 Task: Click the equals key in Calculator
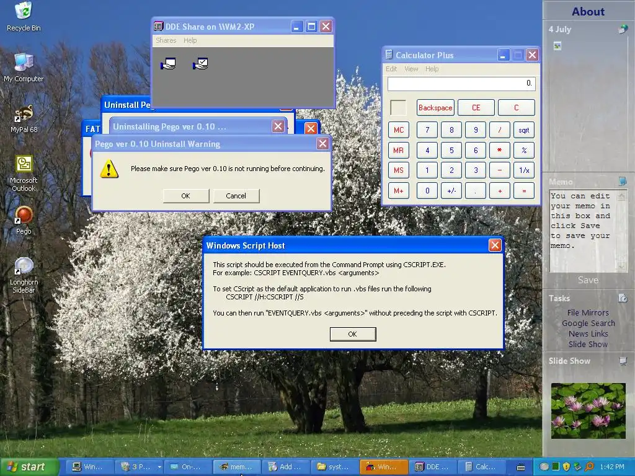pos(524,191)
